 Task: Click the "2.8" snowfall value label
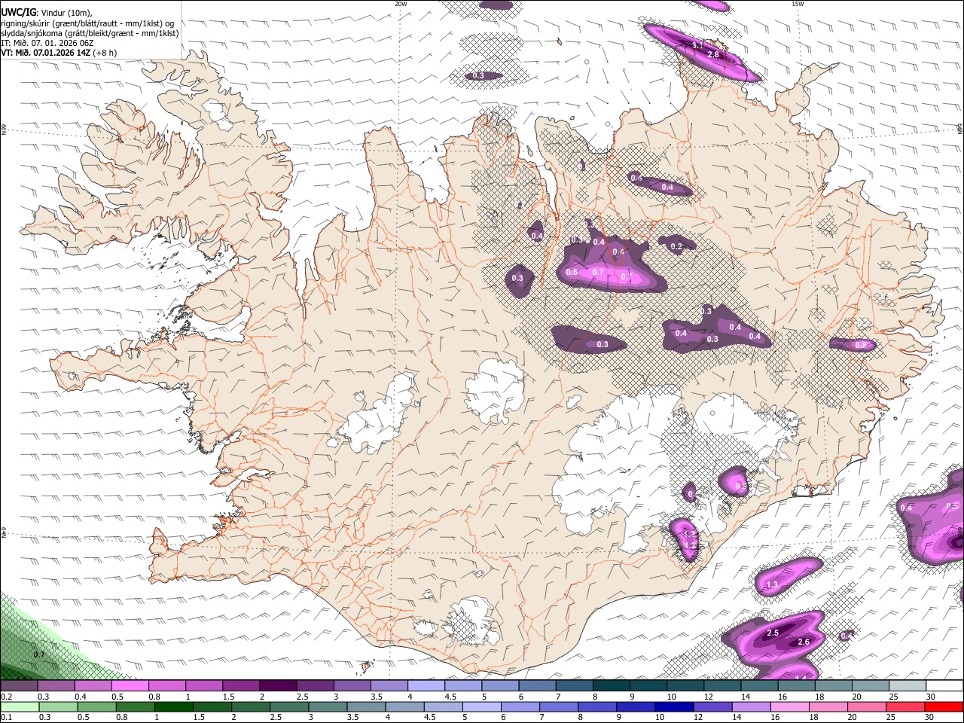[x=713, y=55]
